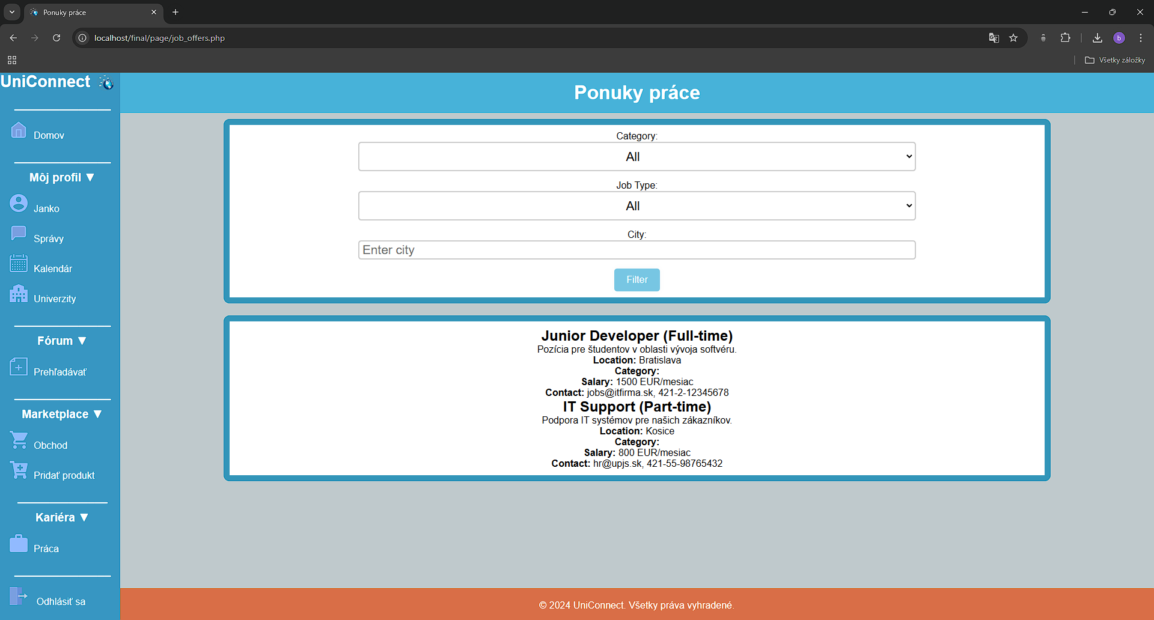Click the 800 EUR/mesiac salary text
Viewport: 1154px width, 620px height.
click(655, 453)
